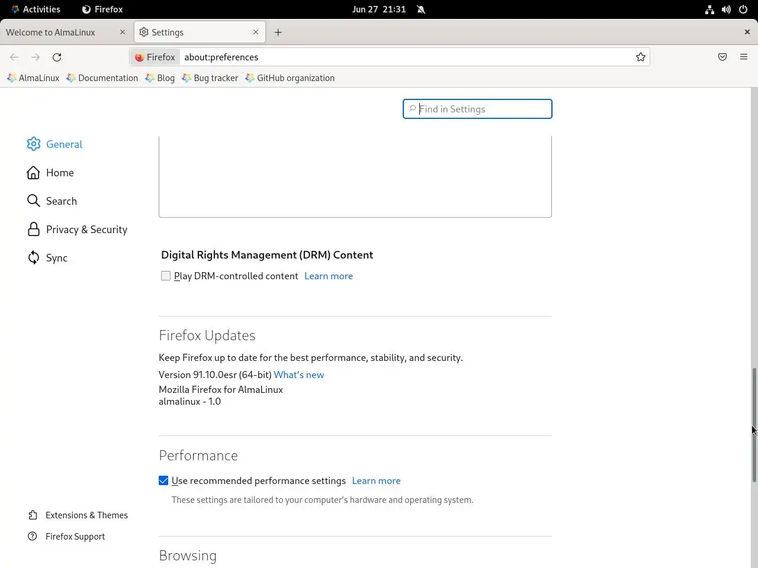Open the AlmaLinux bookmark

[x=34, y=78]
